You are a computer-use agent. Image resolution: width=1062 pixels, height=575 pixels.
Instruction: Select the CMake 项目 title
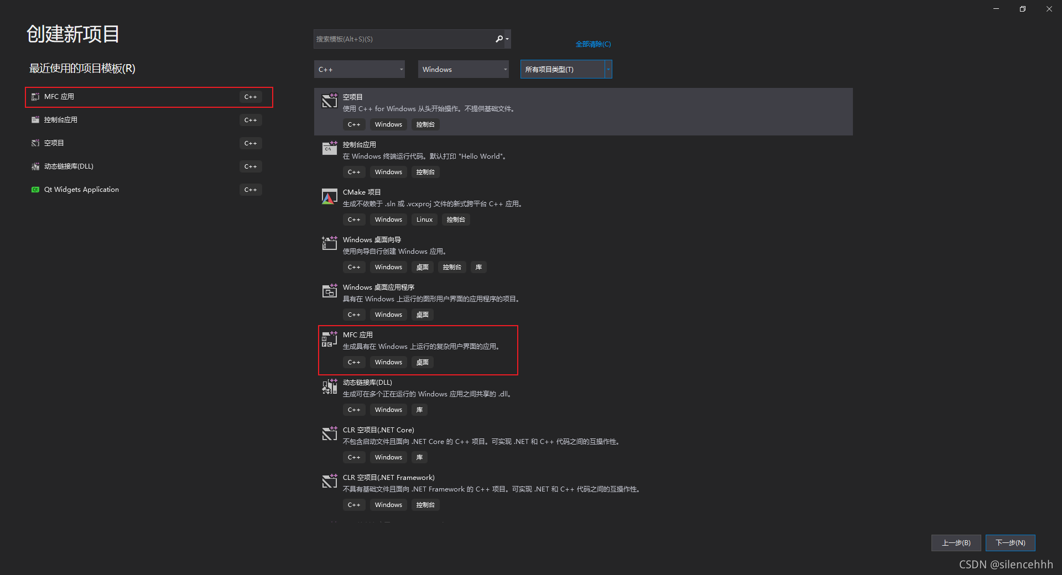pos(362,192)
